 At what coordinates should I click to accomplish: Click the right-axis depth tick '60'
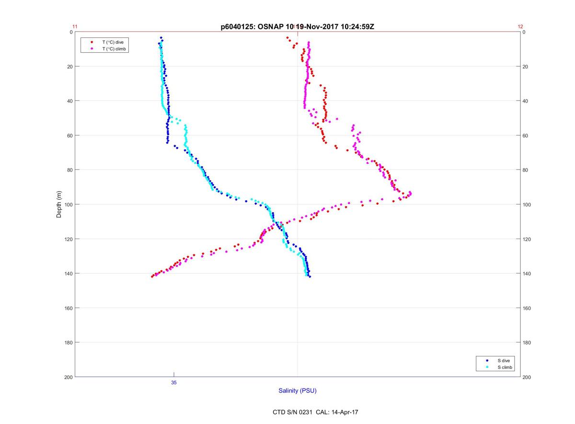pyautogui.click(x=526, y=136)
